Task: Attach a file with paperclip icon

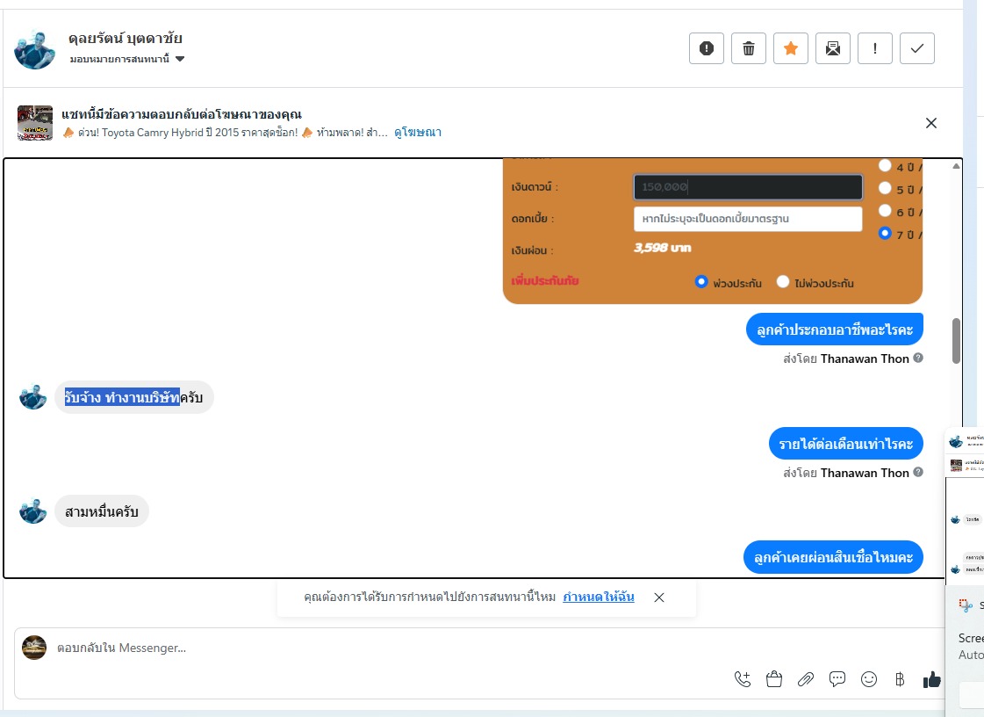Action: tap(806, 679)
